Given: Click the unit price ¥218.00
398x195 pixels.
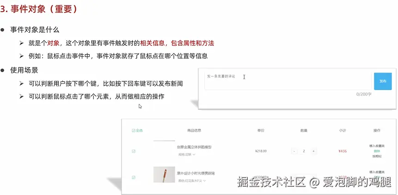Looking at the screenshot, I should 261,152.
